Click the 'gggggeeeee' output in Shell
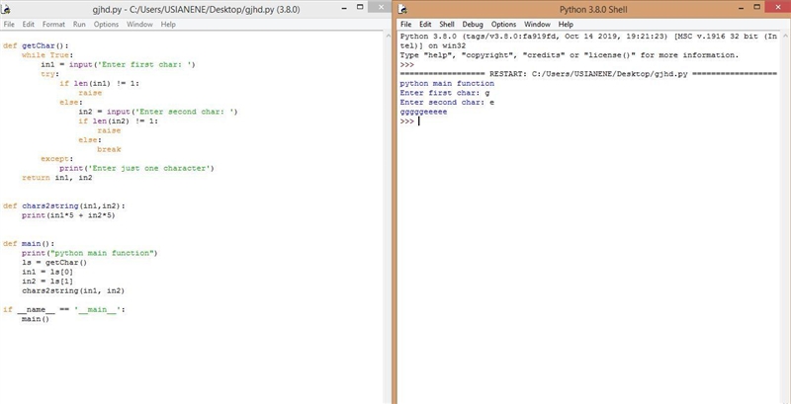The width and height of the screenshot is (791, 404). click(423, 112)
